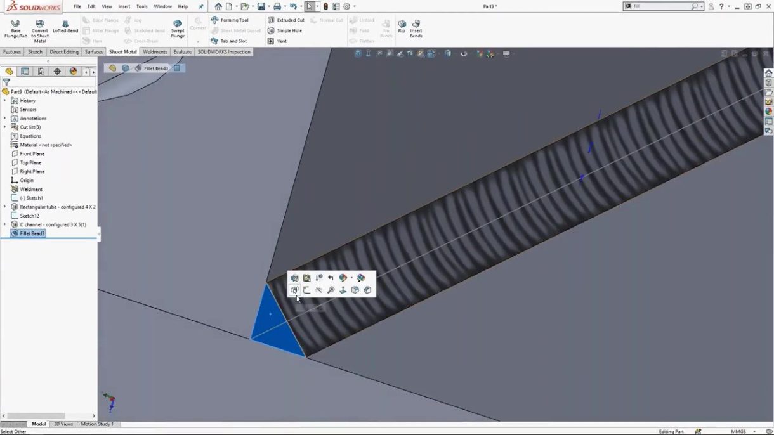
Task: Click Fillet Bead3 in the breadcrumb bar
Action: coord(155,68)
